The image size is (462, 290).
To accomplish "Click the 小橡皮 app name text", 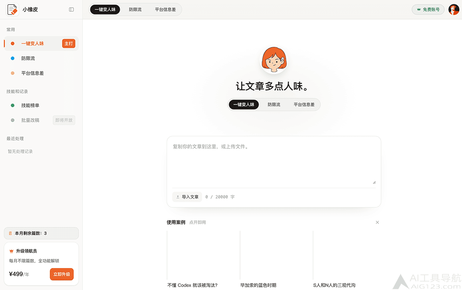I will [30, 10].
